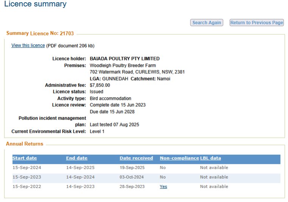Click the Search Again button
Image resolution: width=288 pixels, height=202 pixels.
[x=207, y=23]
